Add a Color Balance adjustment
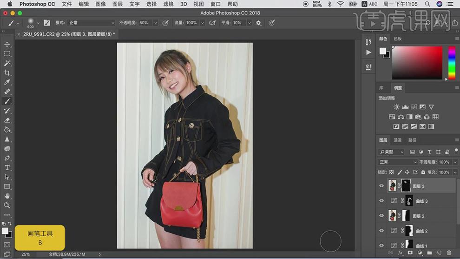This screenshot has width=460, height=259. click(401, 117)
